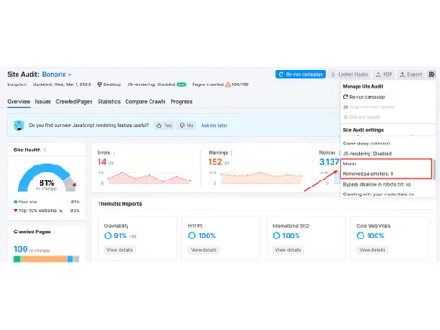
Task: Answer No to JavaScript rendering survey
Action: [187, 125]
